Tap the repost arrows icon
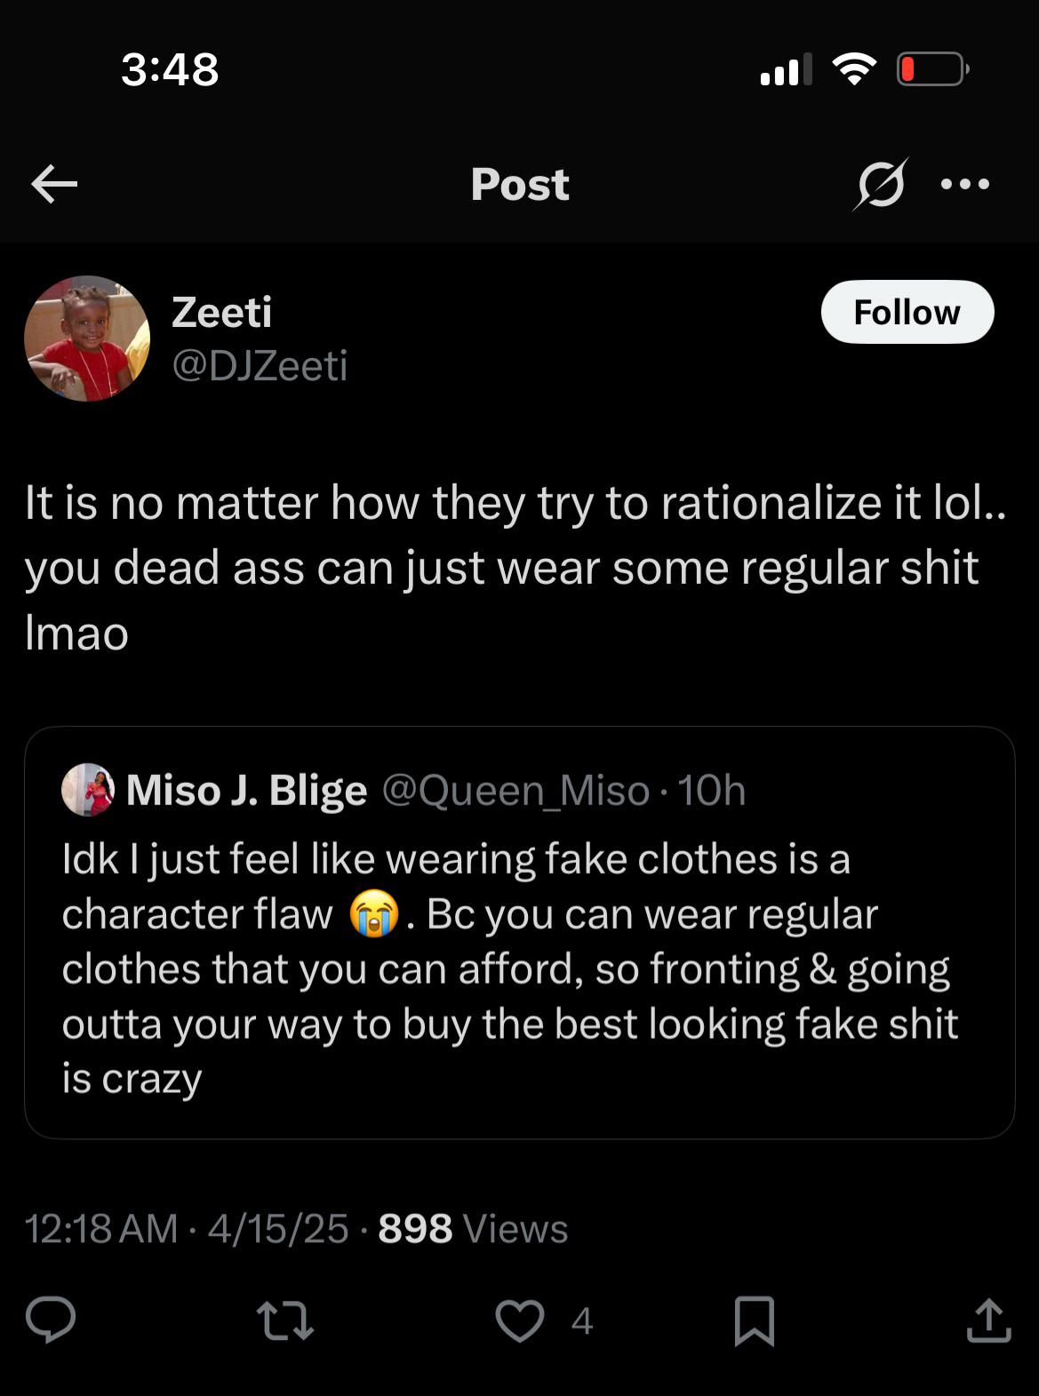Screen dimensions: 1039x1396 click(x=284, y=1320)
